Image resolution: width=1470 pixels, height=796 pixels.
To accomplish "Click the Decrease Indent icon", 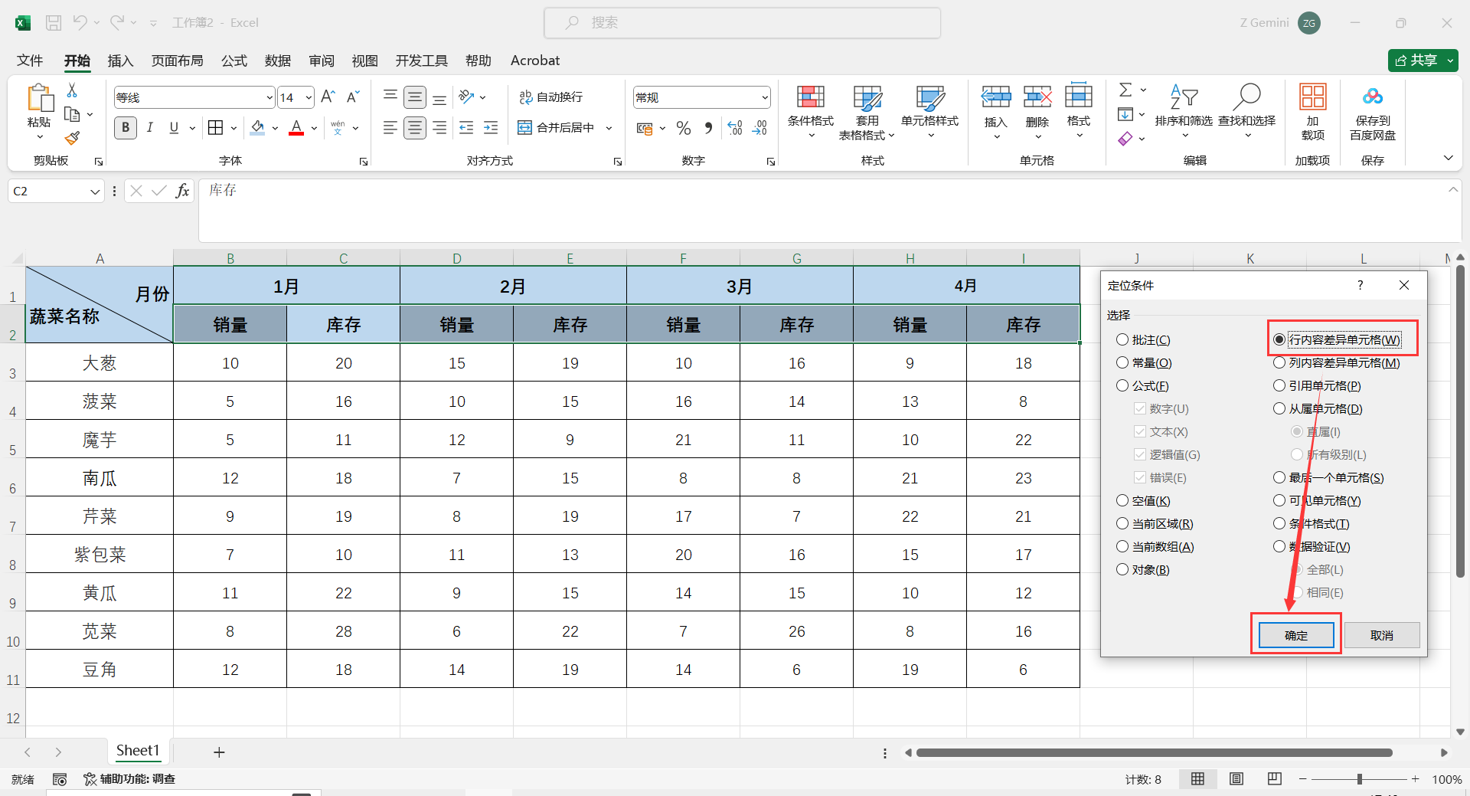I will click(466, 128).
